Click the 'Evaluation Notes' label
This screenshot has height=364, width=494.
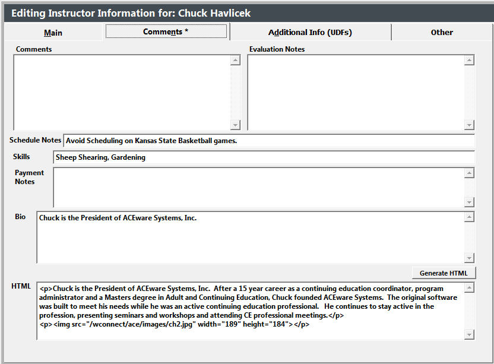277,49
